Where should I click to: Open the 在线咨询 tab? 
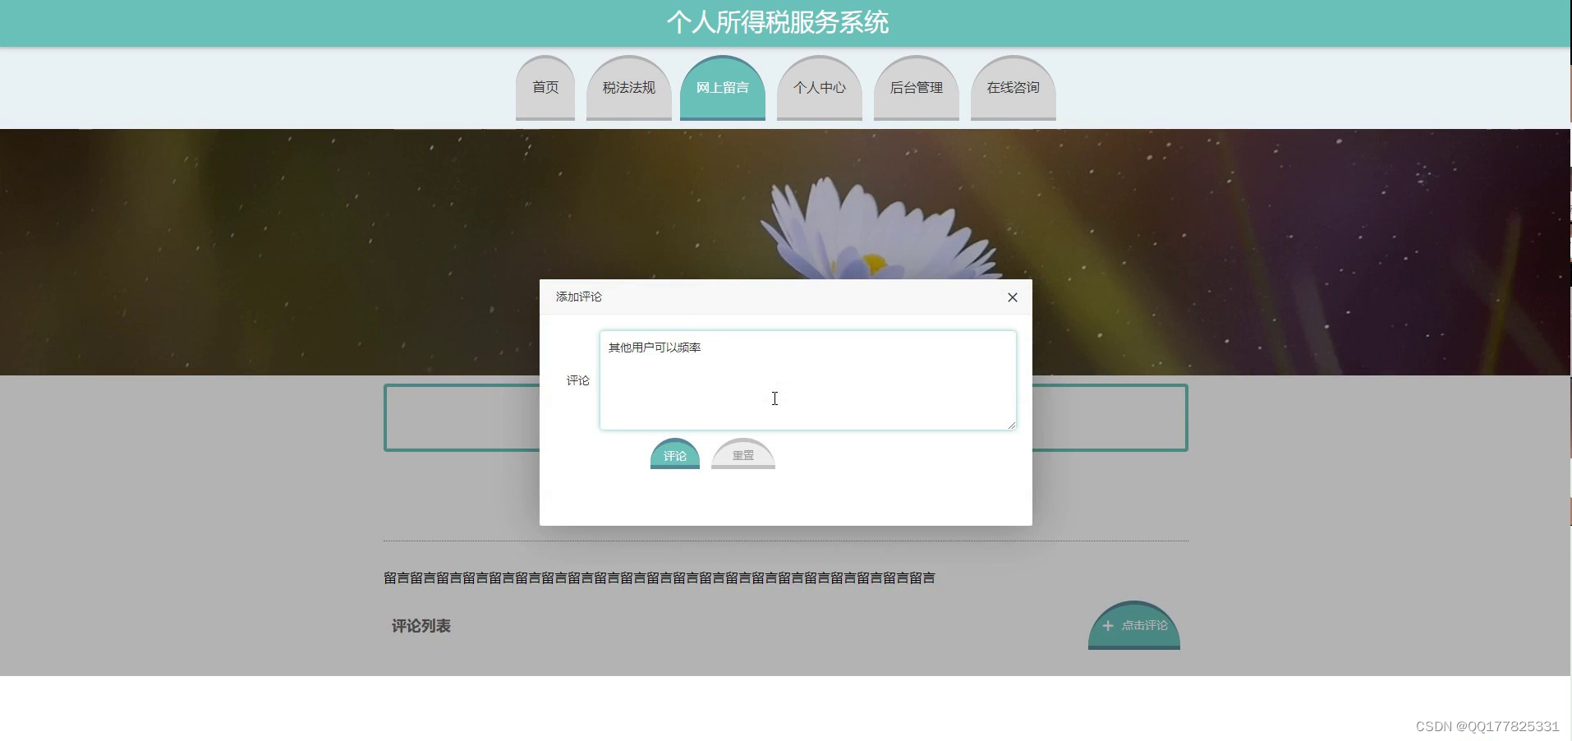1013,87
